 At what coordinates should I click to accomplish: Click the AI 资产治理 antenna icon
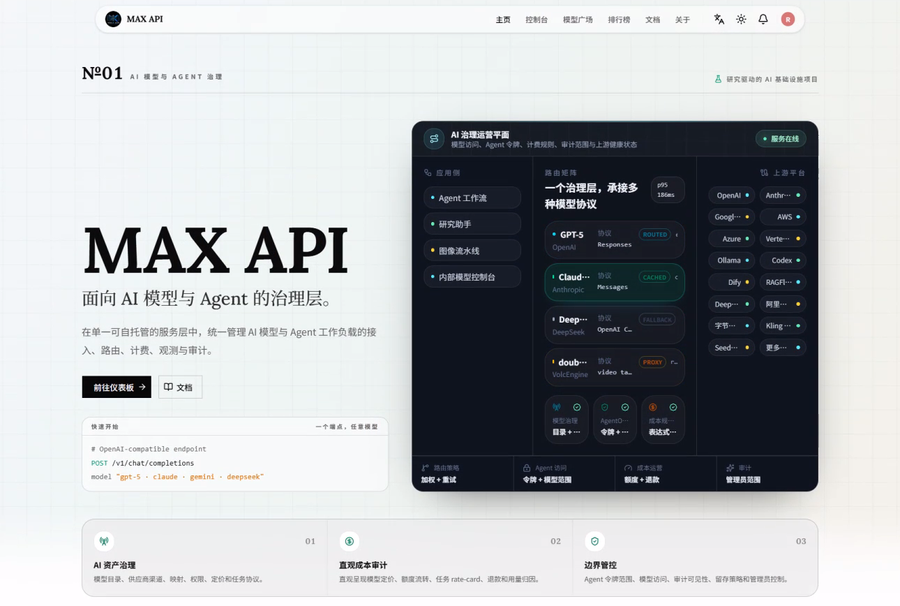[104, 541]
